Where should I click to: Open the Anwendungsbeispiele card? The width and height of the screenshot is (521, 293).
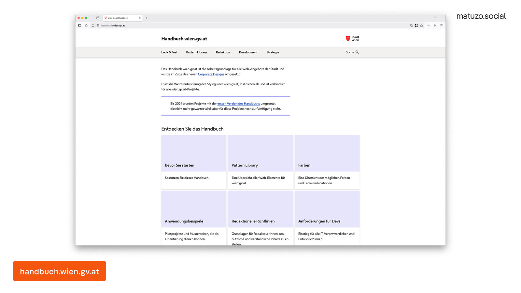194,218
